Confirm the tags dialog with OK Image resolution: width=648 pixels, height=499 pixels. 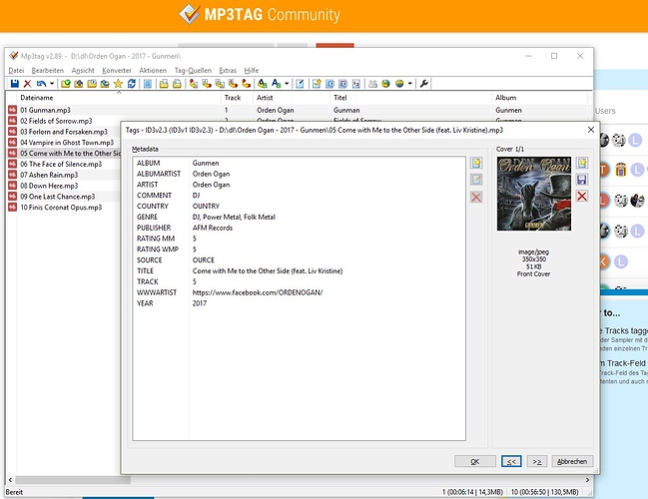coord(475,461)
